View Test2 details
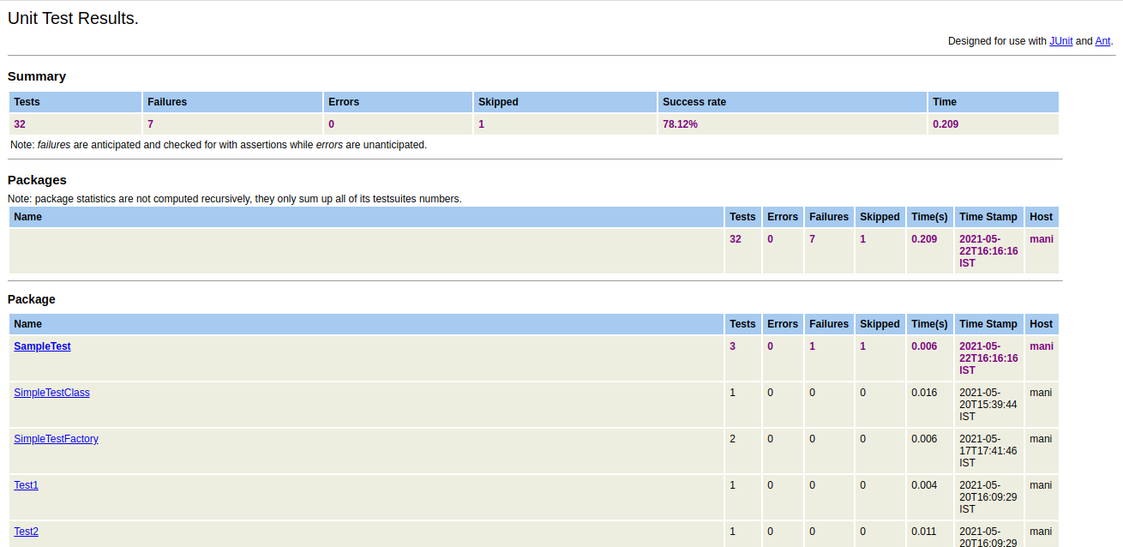The width and height of the screenshot is (1123, 547). tap(26, 531)
